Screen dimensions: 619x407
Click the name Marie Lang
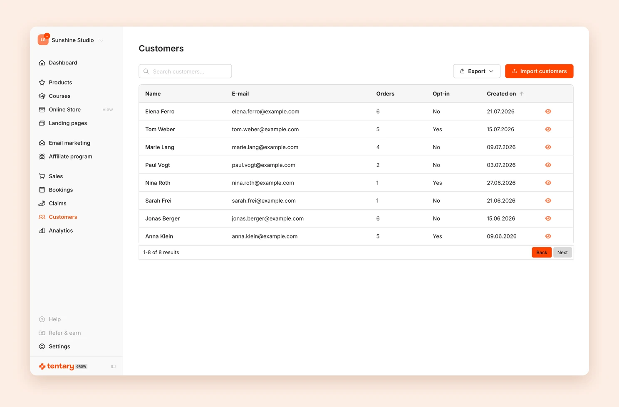[x=160, y=147]
